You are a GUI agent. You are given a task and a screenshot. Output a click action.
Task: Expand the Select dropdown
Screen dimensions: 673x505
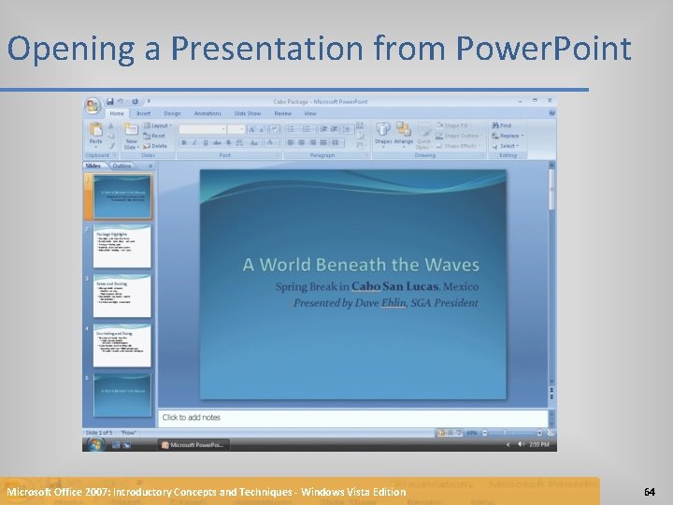(x=506, y=146)
